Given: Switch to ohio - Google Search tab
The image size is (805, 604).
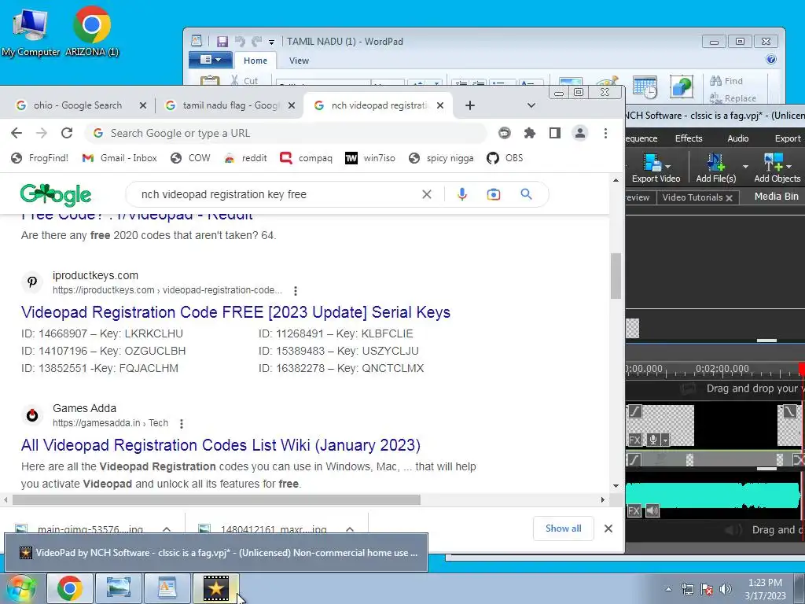Looking at the screenshot, I should coord(77,105).
